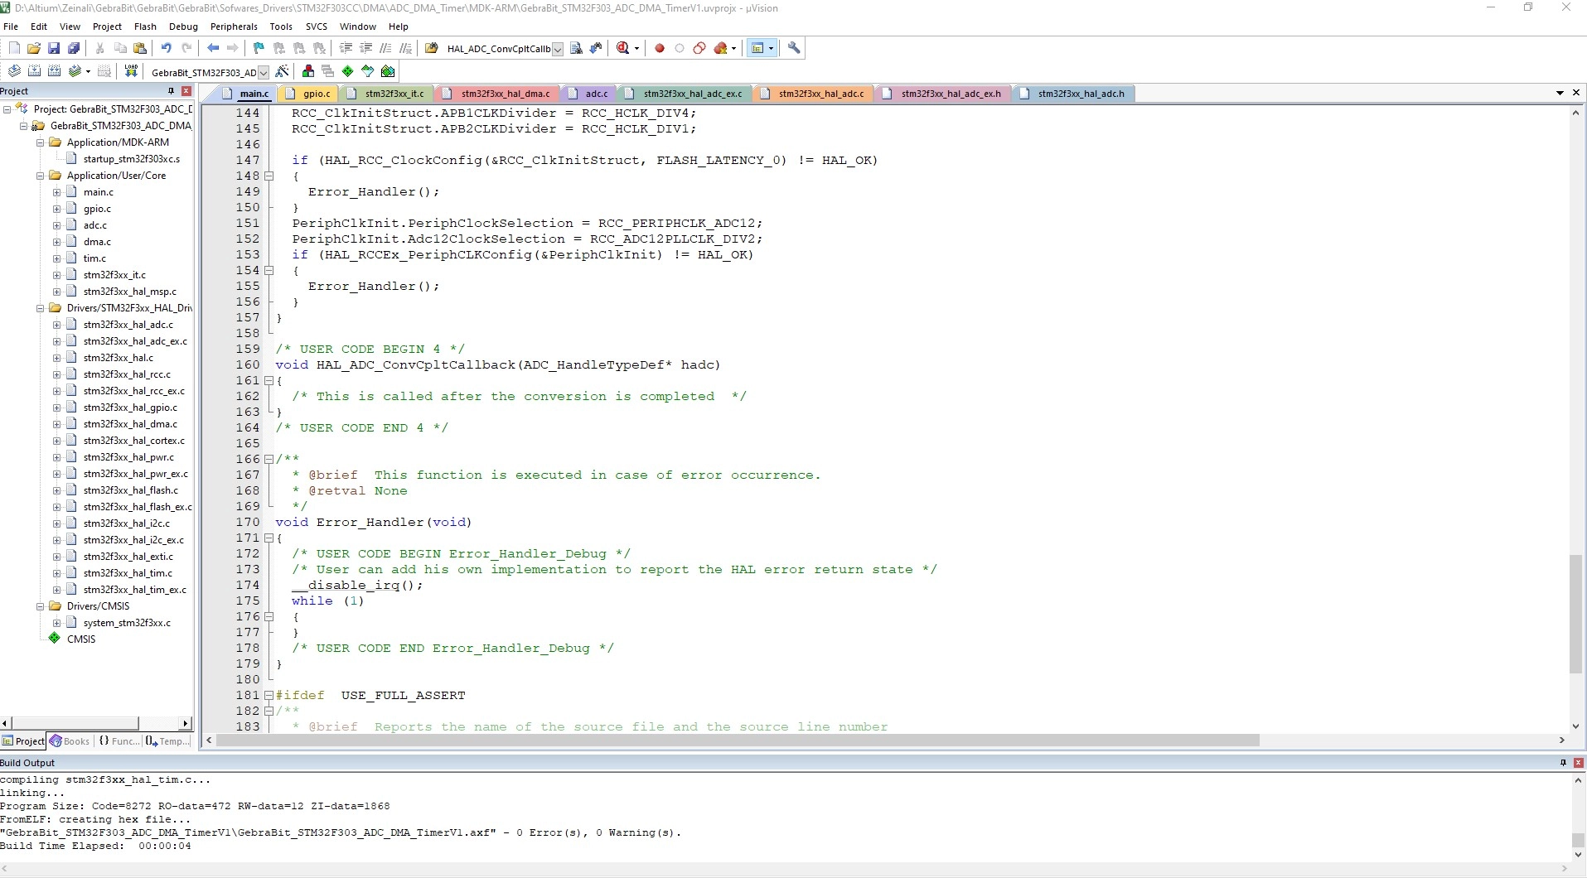
Task: Switch to the gpio.c editor tab
Action: pos(310,94)
